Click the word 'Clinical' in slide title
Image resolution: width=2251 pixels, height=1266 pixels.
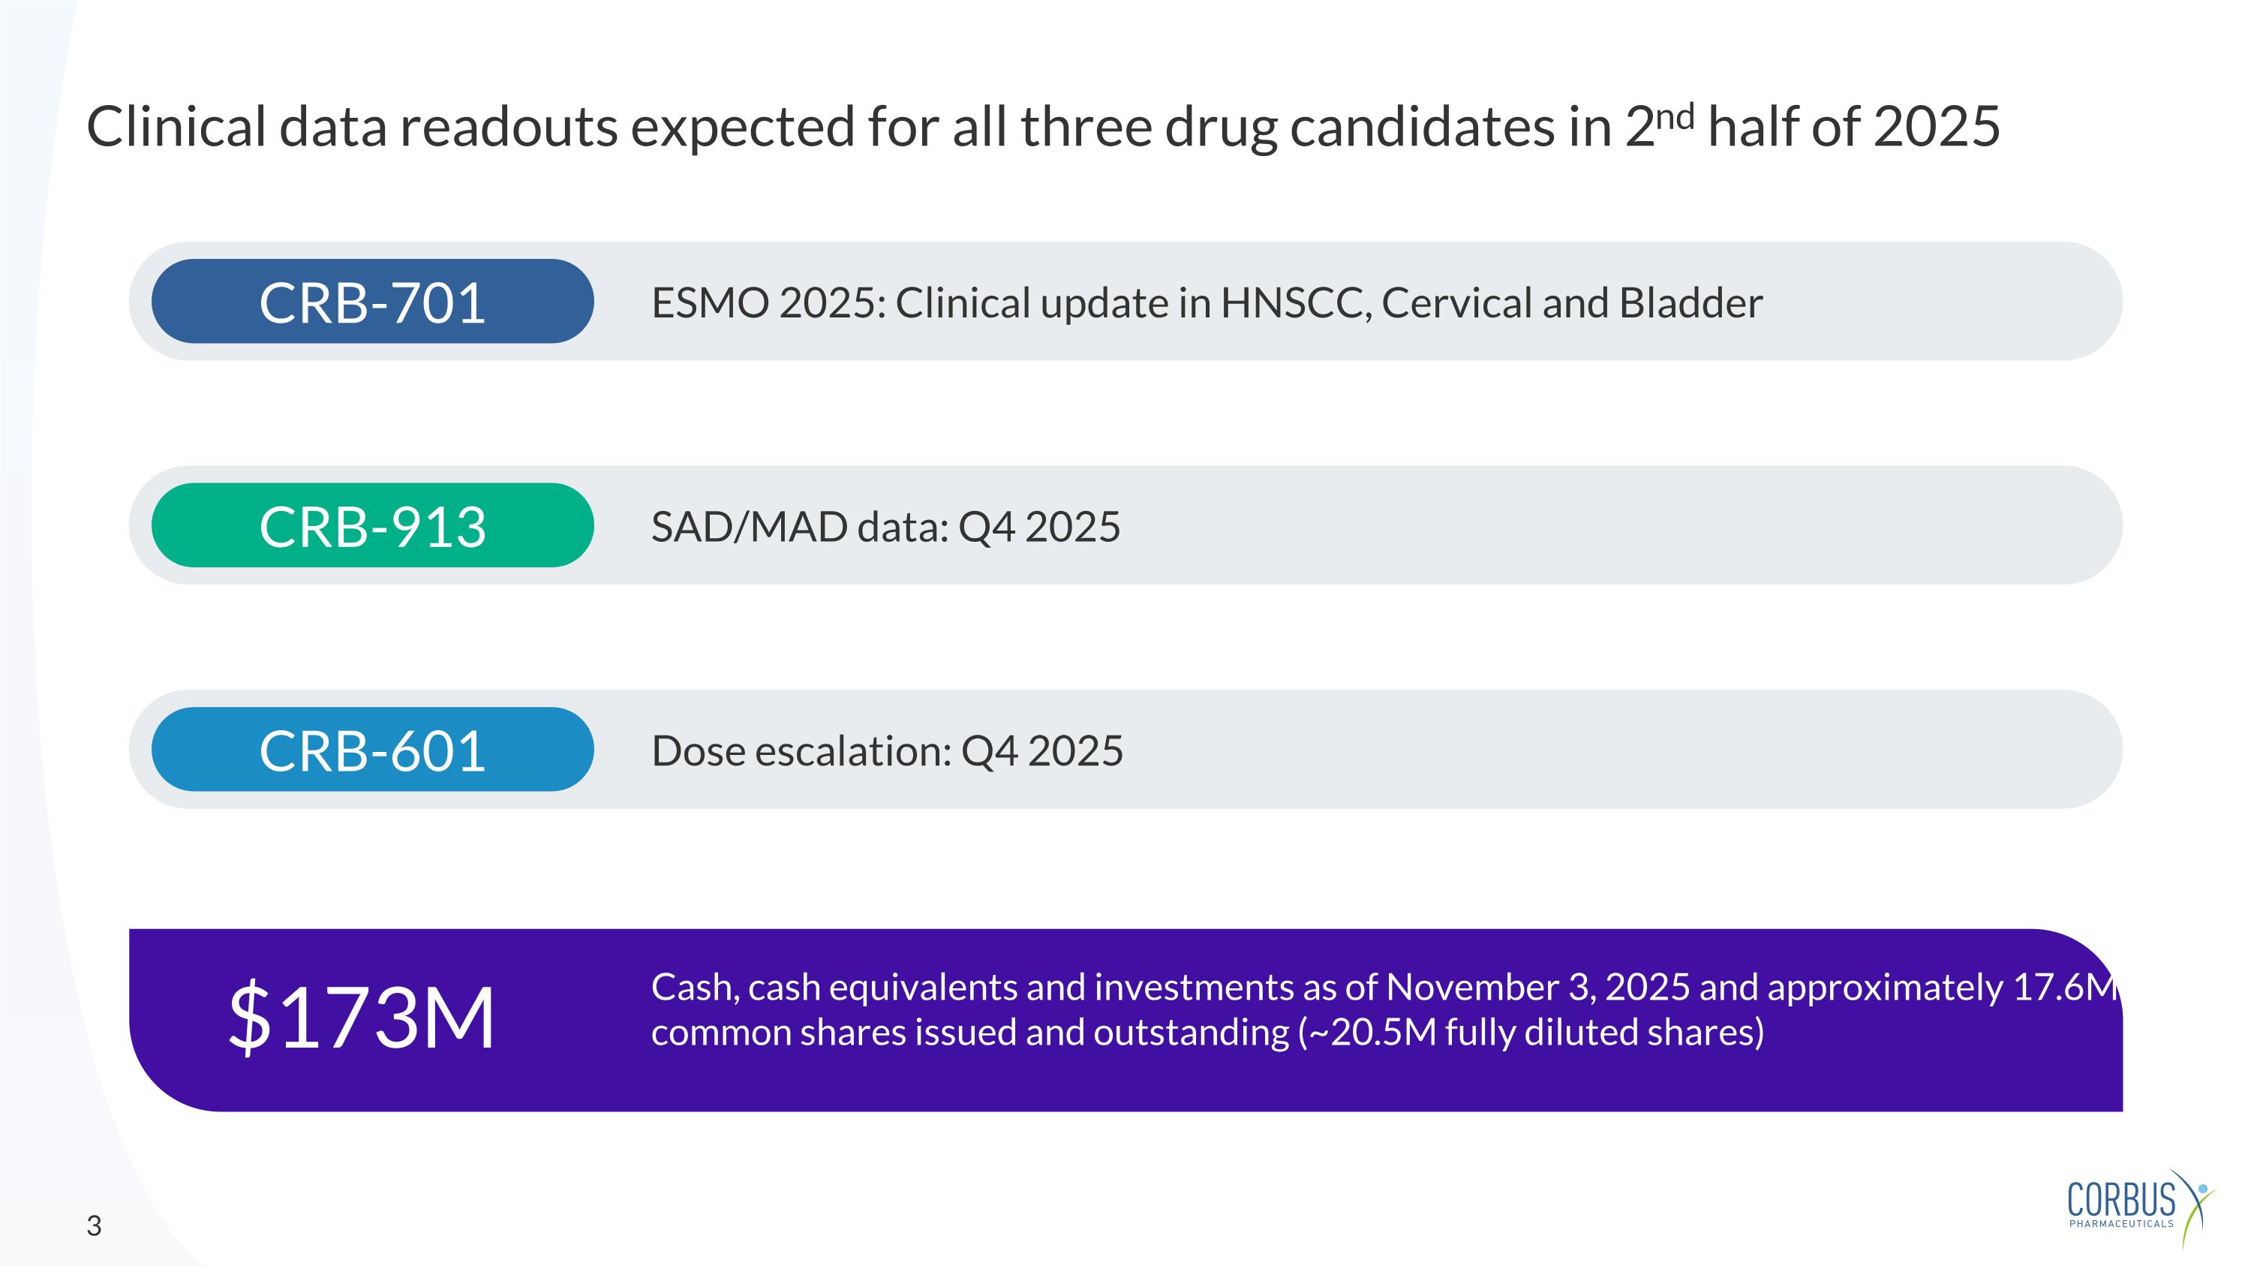click(176, 128)
